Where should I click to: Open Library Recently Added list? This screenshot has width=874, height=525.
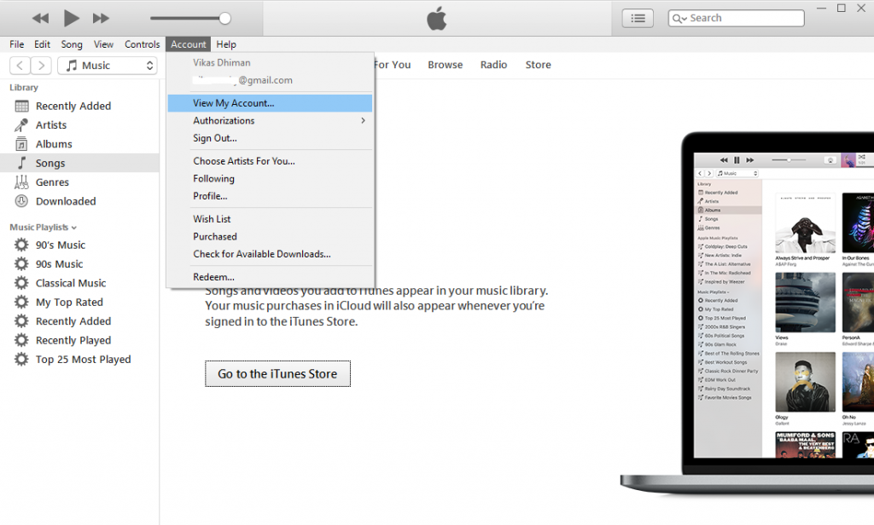tap(73, 106)
